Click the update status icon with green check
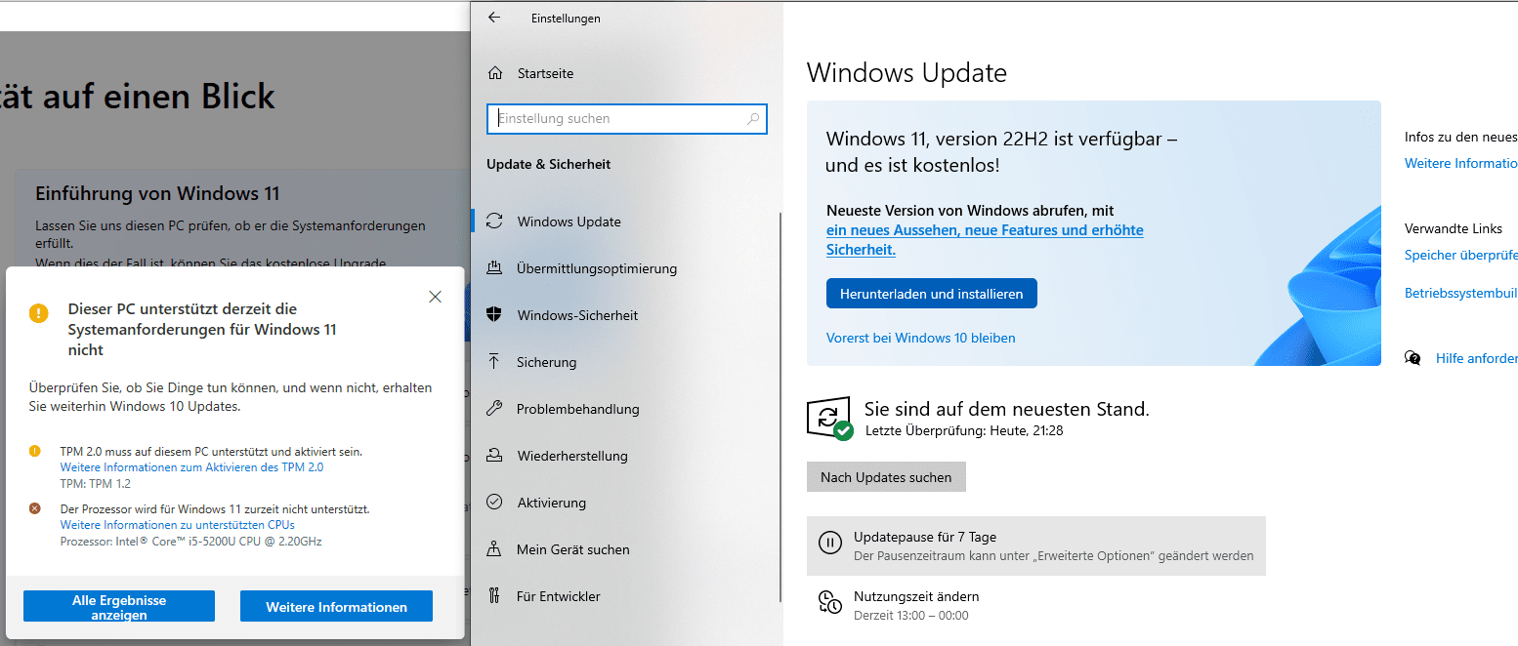The image size is (1518, 646). 829,419
